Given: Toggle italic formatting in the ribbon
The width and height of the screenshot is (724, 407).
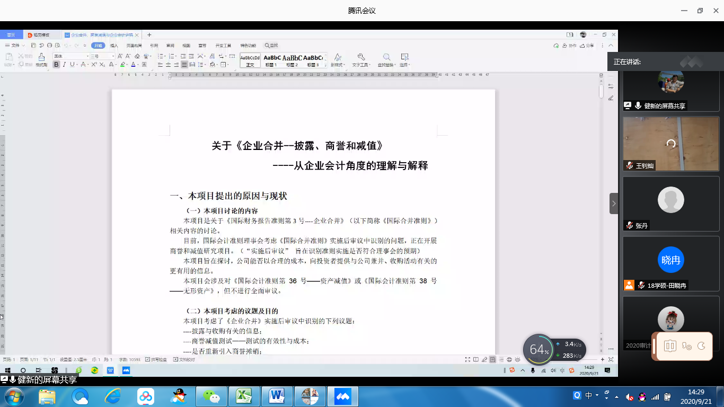Looking at the screenshot, I should click(64, 65).
